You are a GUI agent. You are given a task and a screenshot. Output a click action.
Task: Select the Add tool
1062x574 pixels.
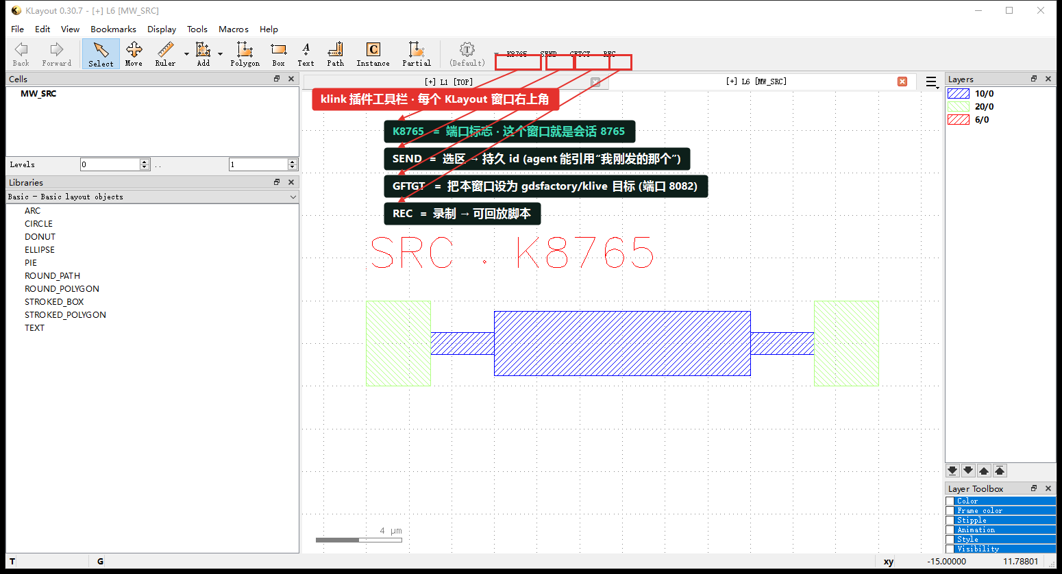[x=203, y=54]
